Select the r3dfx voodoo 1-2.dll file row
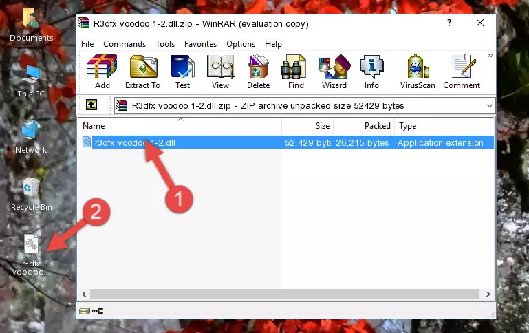The width and height of the screenshot is (529, 333). (288, 142)
